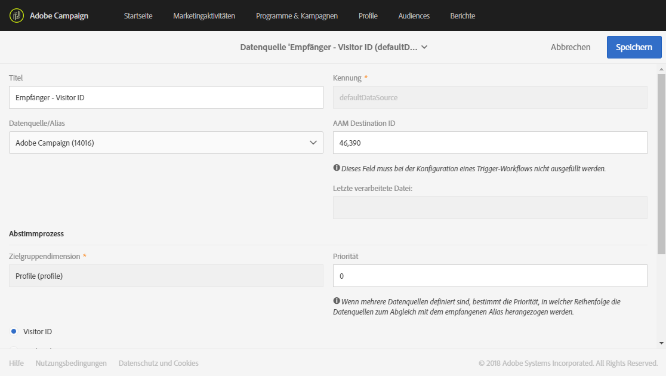Open the Datenquelle/Alias dropdown

coord(166,143)
